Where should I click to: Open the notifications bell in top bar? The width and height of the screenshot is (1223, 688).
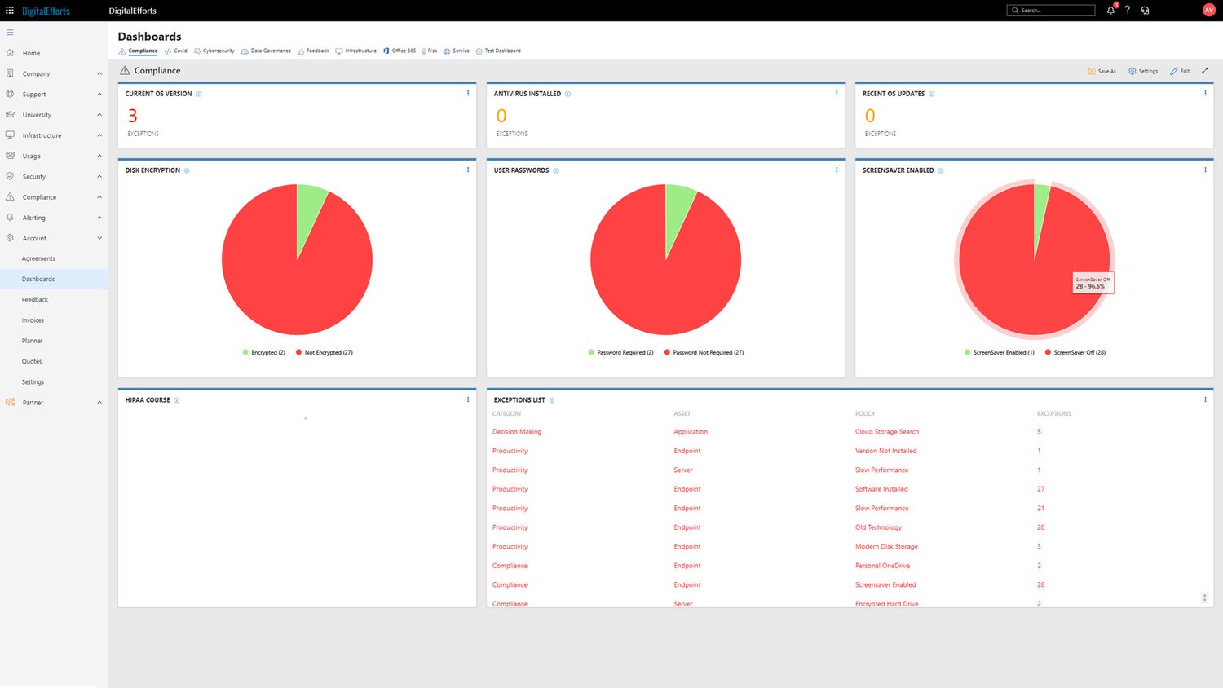(1110, 10)
